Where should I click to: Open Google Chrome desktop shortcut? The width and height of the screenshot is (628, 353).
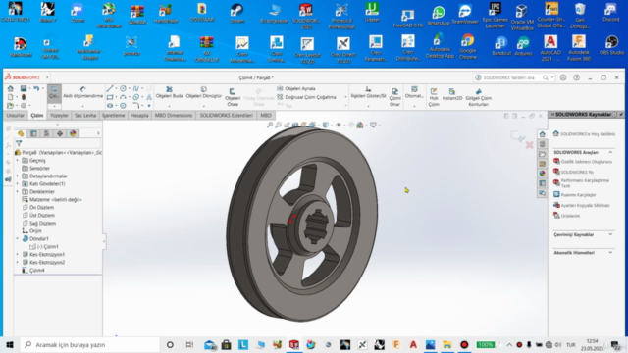(x=467, y=47)
